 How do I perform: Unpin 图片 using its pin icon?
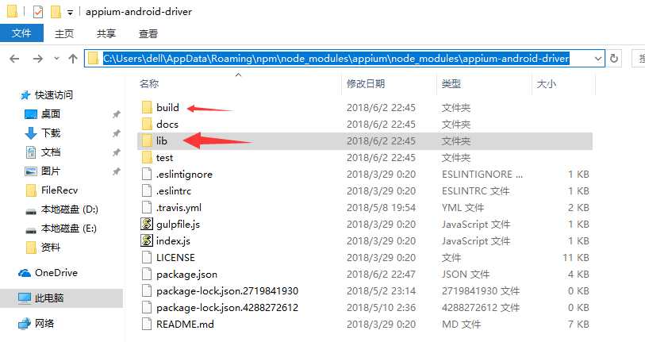[117, 171]
